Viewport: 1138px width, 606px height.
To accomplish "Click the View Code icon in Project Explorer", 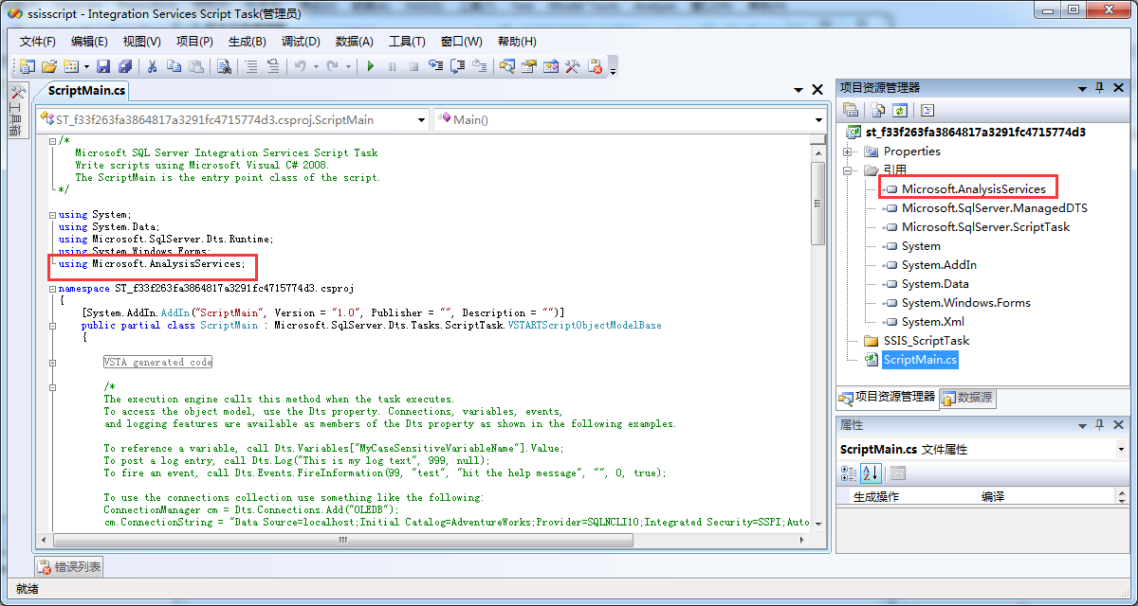I will (927, 110).
